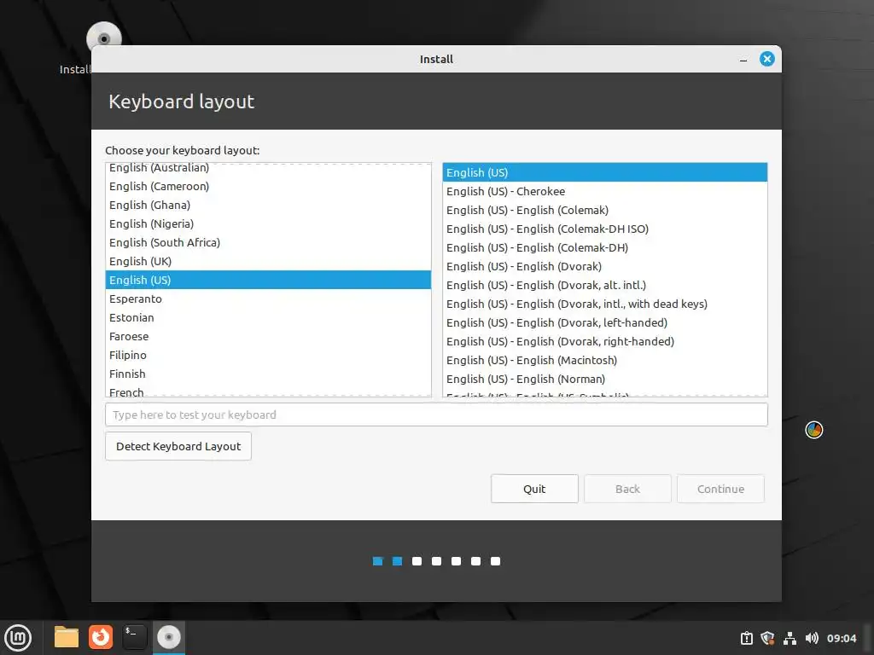This screenshot has height=655, width=874.
Task: Select English (Nigeria) layout
Action: pyautogui.click(x=268, y=224)
